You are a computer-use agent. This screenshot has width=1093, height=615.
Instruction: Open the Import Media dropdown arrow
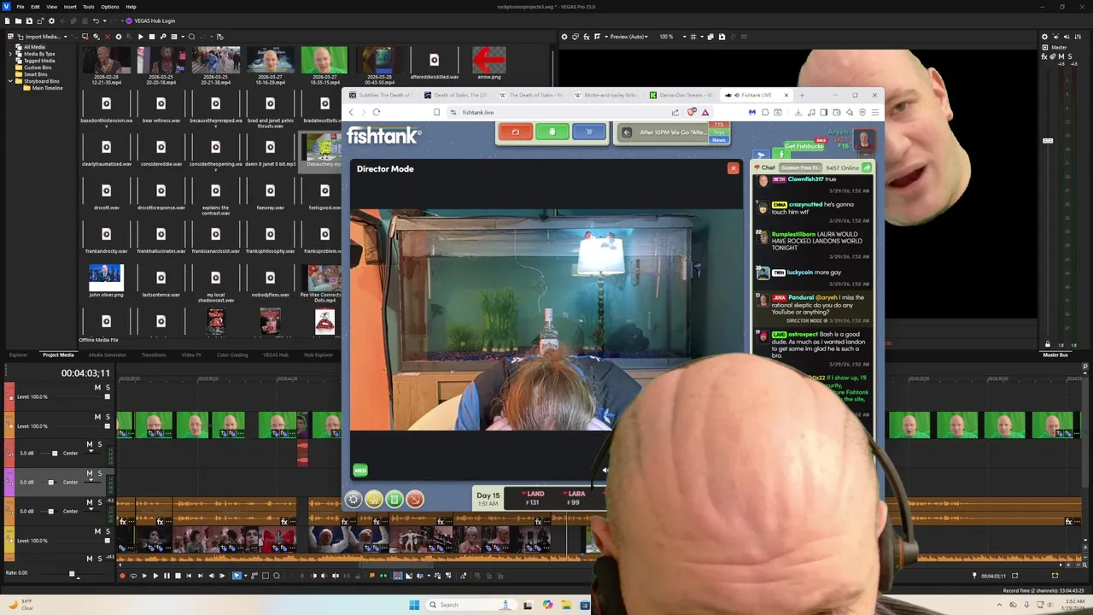click(66, 37)
